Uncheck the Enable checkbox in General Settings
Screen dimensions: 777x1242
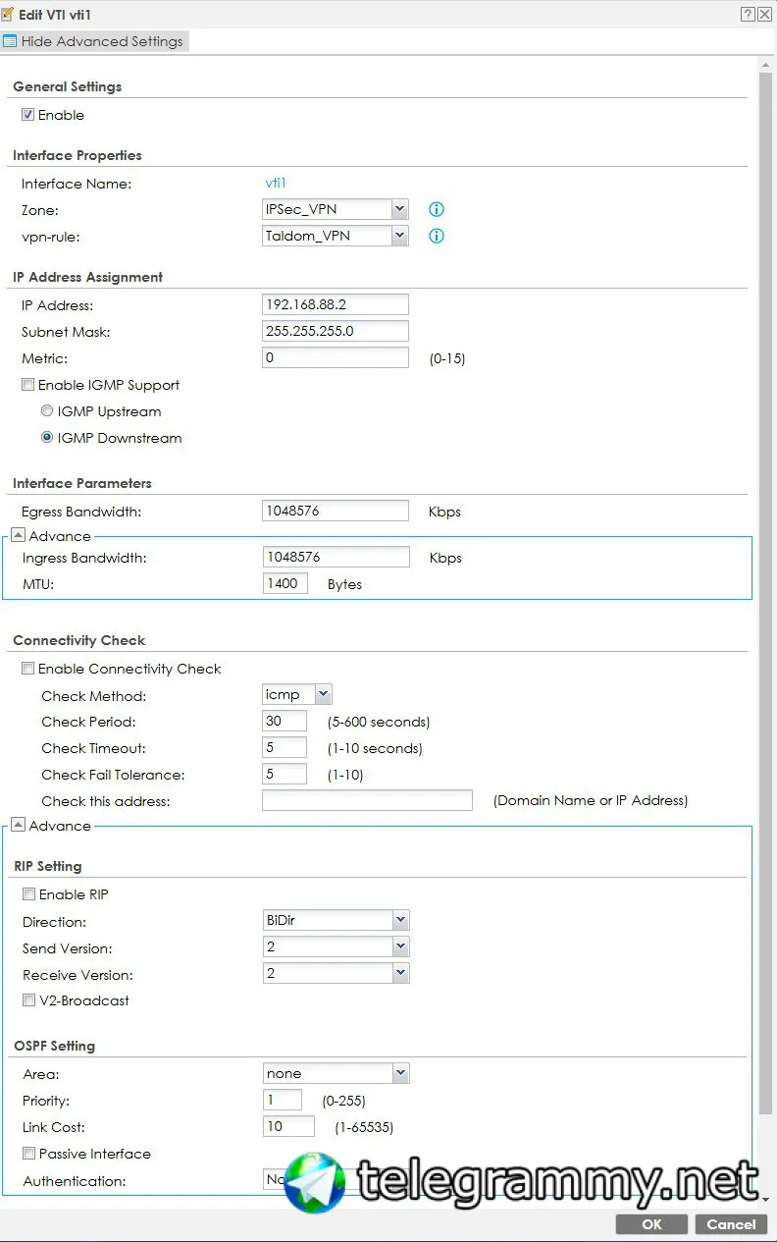coord(27,115)
